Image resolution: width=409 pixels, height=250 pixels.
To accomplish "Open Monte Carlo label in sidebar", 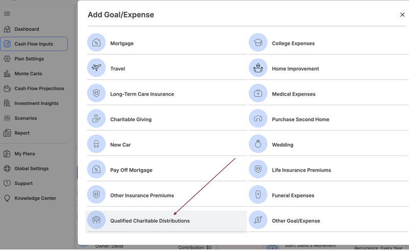I will 28,74.
